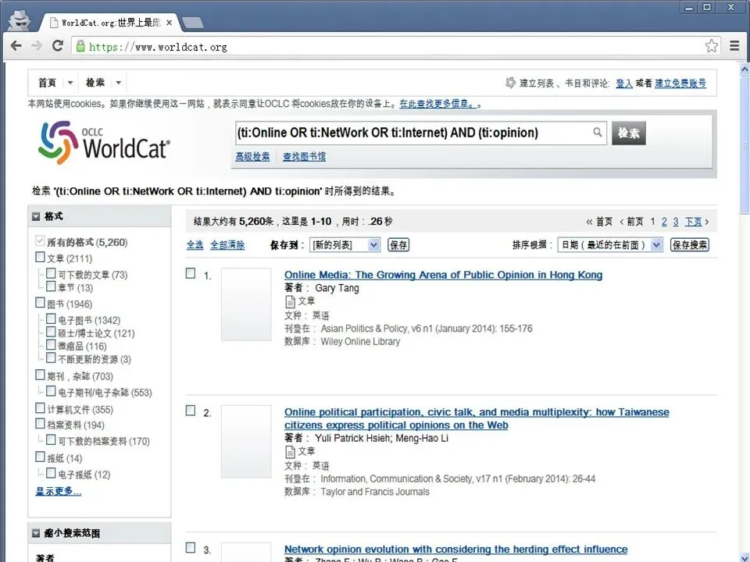
Task: Click the vertical page scrollbar thumb
Action: 745,146
